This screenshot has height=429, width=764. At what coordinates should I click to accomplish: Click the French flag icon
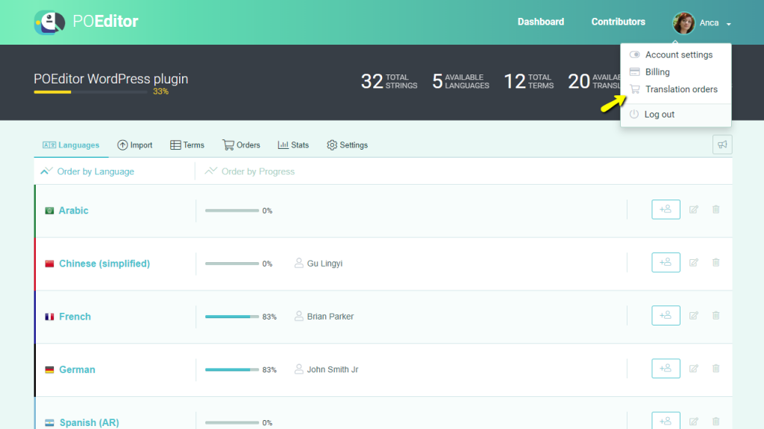click(49, 317)
